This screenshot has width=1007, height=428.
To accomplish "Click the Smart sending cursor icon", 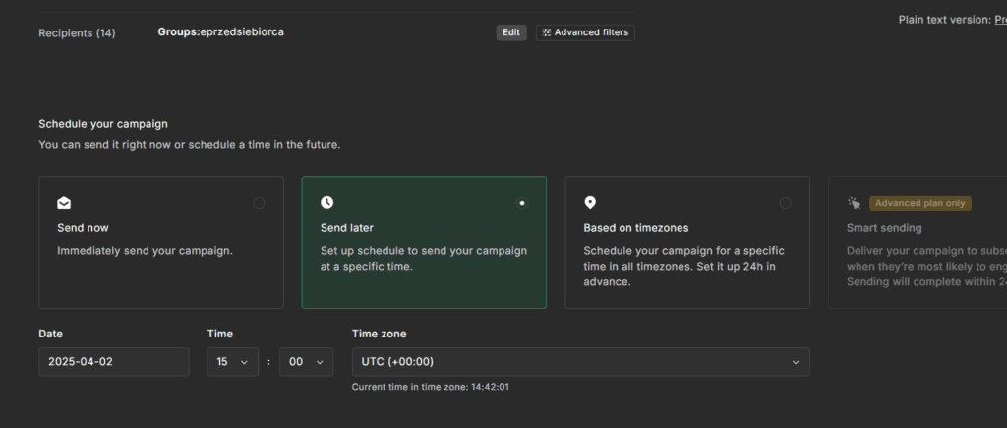I will click(x=854, y=203).
